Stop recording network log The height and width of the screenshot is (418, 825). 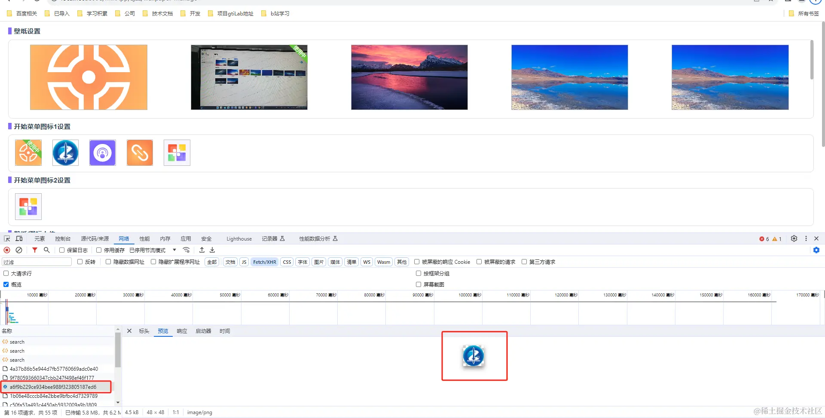pyautogui.click(x=7, y=250)
